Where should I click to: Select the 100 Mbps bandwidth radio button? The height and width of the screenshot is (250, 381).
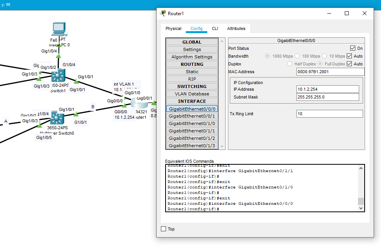click(x=297, y=56)
